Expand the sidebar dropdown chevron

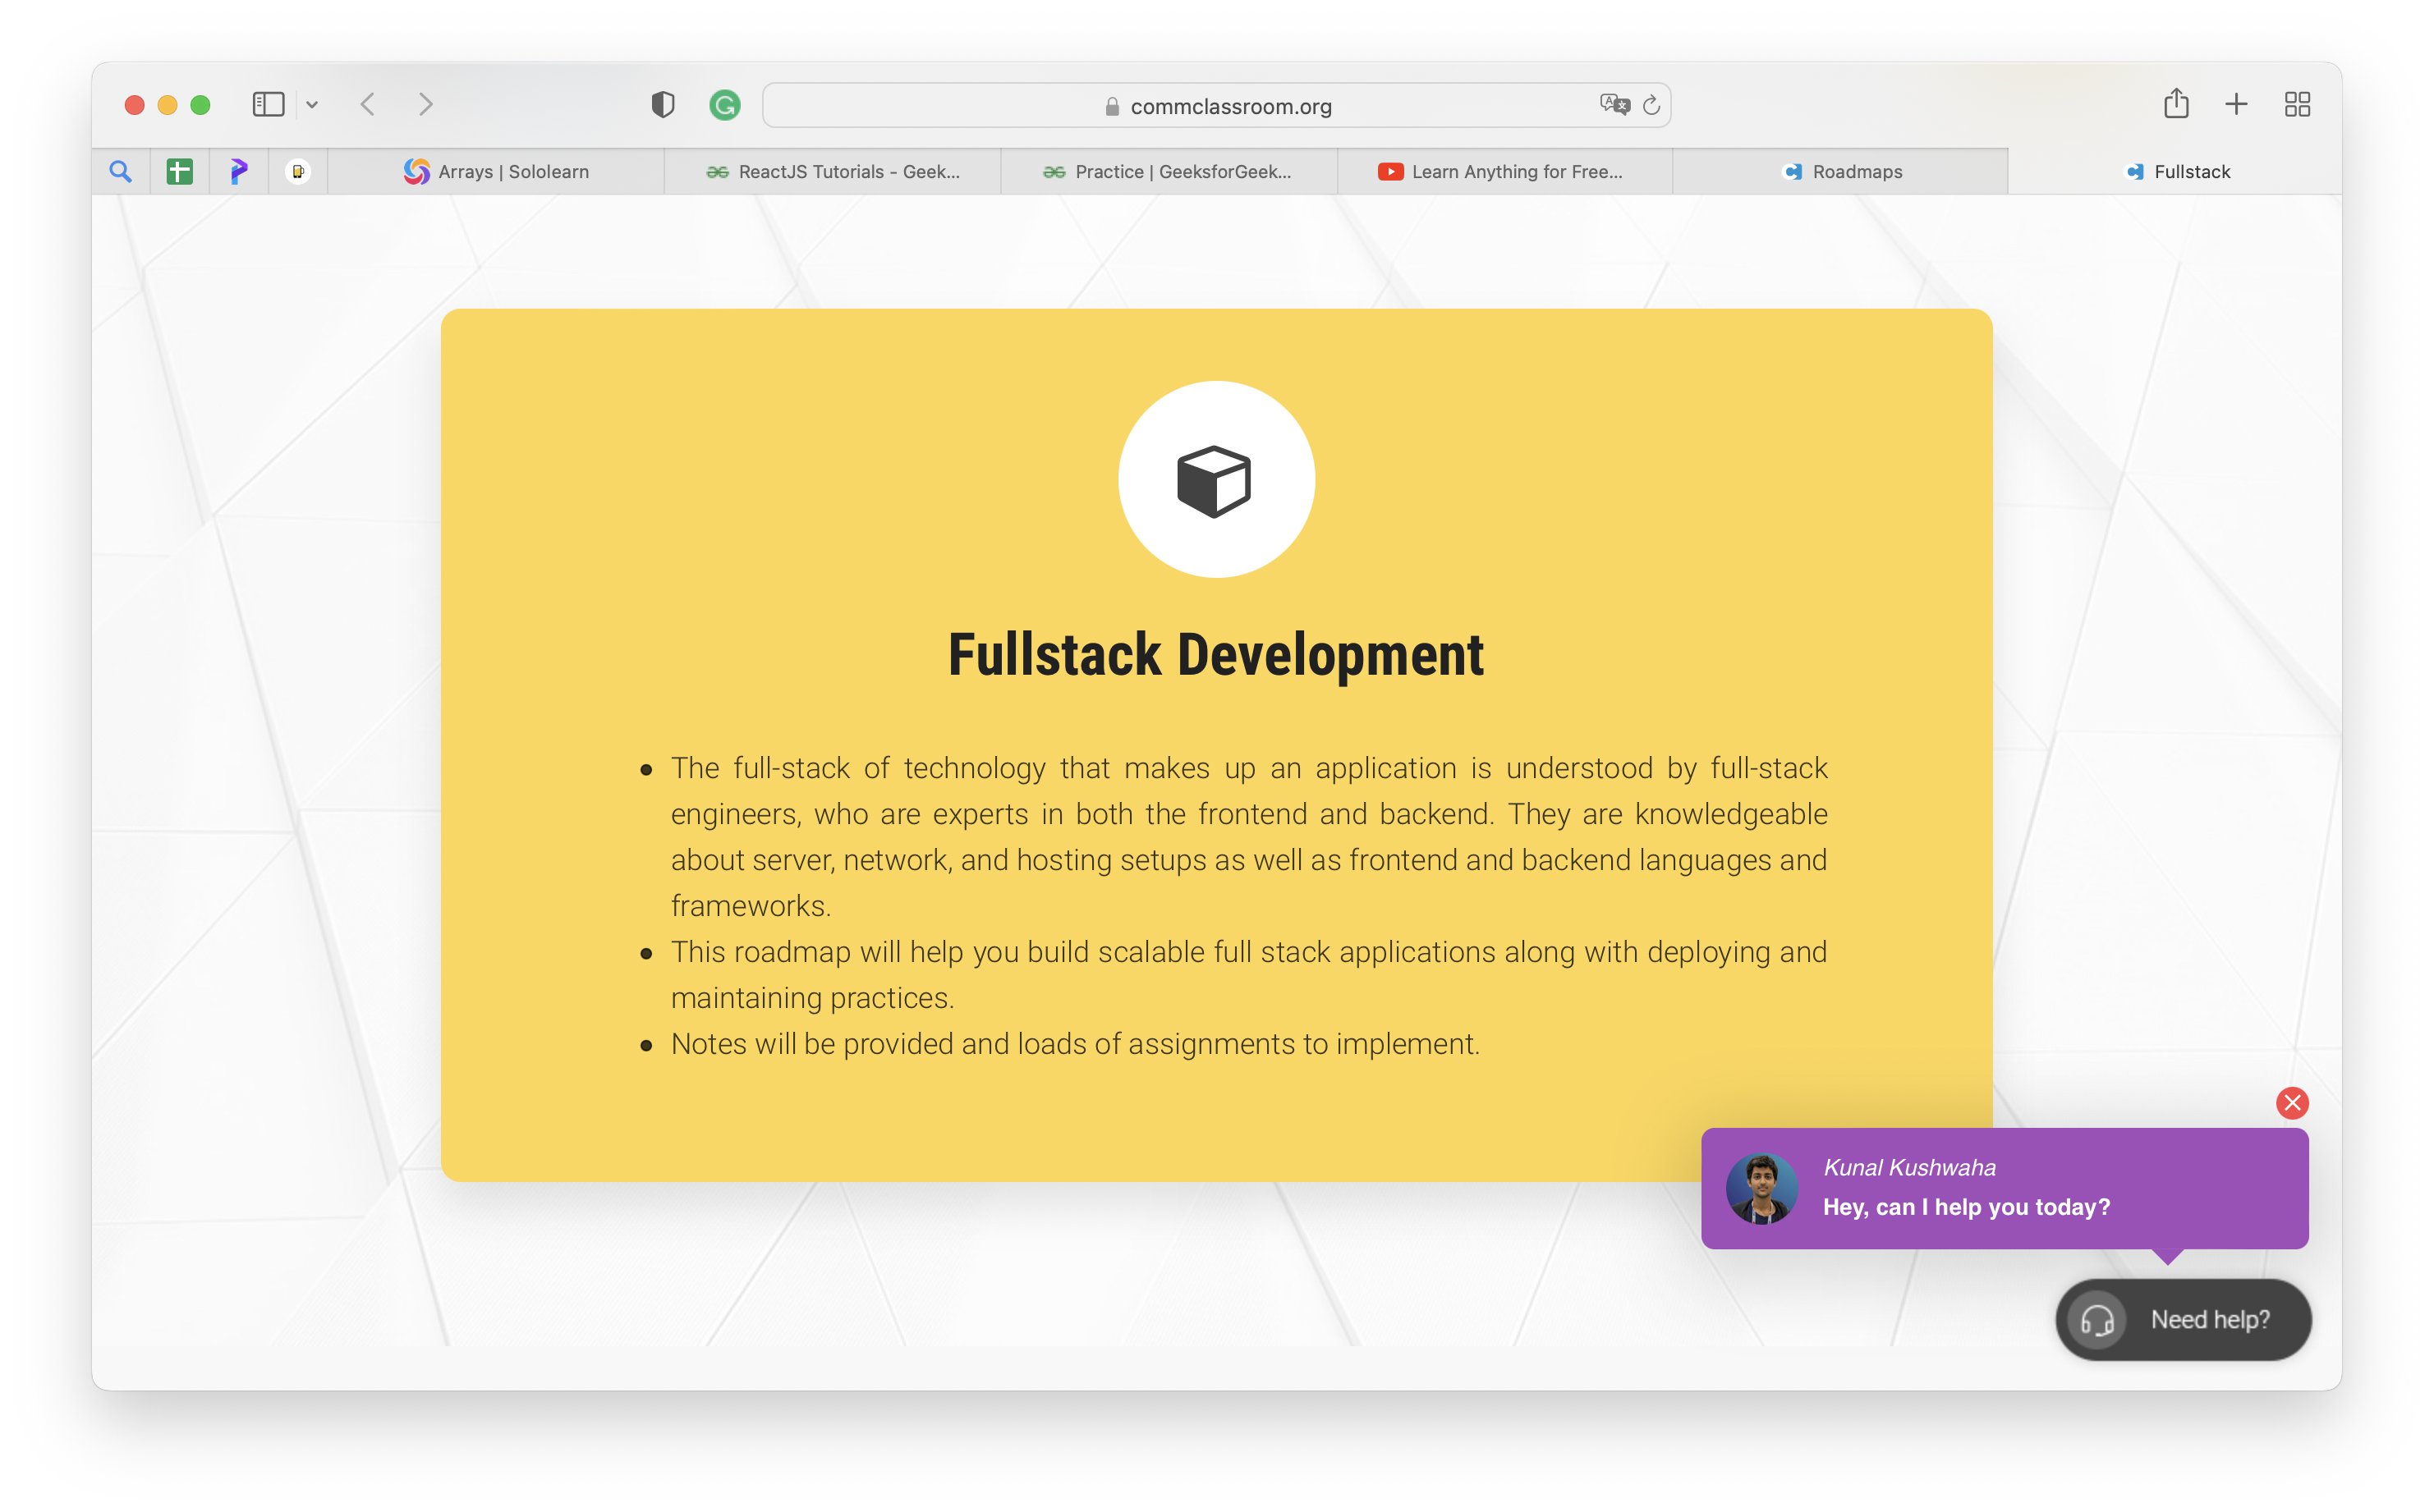[312, 104]
